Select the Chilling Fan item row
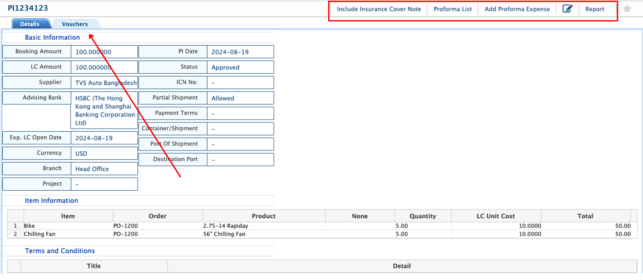This screenshot has width=643, height=280. pyautogui.click(x=39, y=234)
